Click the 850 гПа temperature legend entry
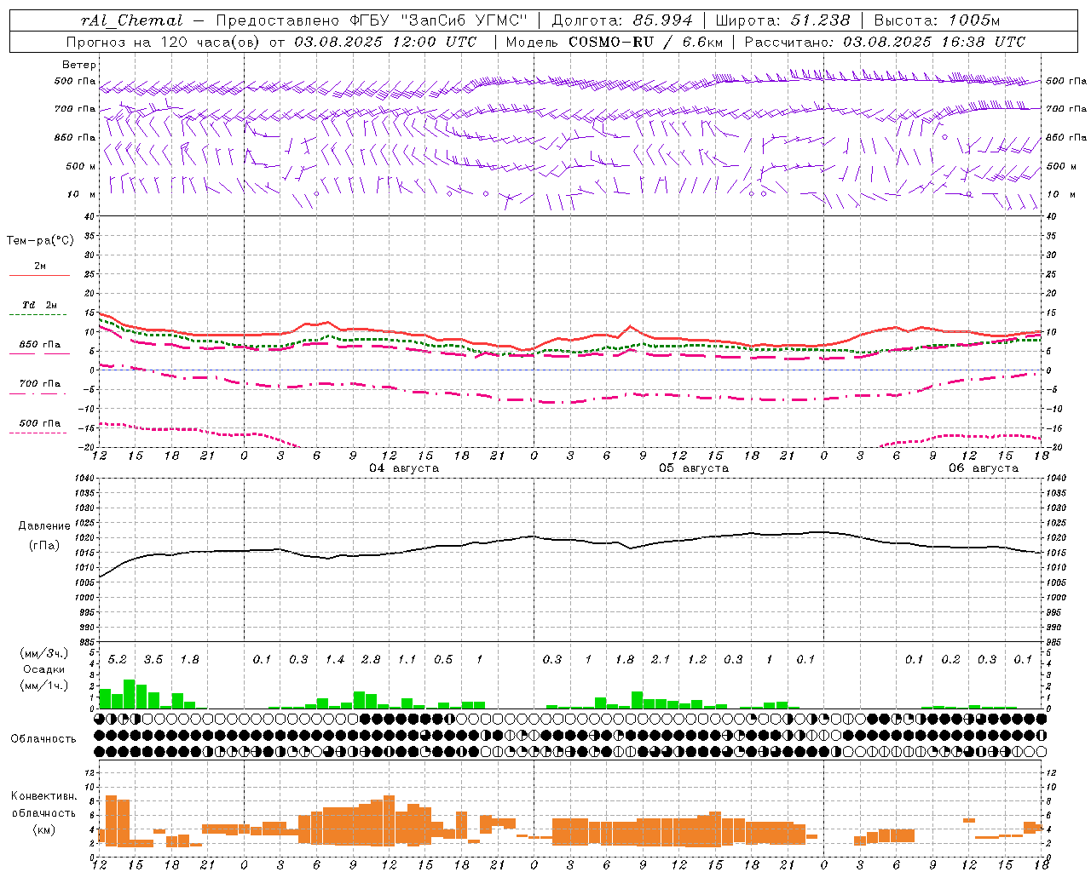Screen dimensions: 1091x872 (x=40, y=345)
